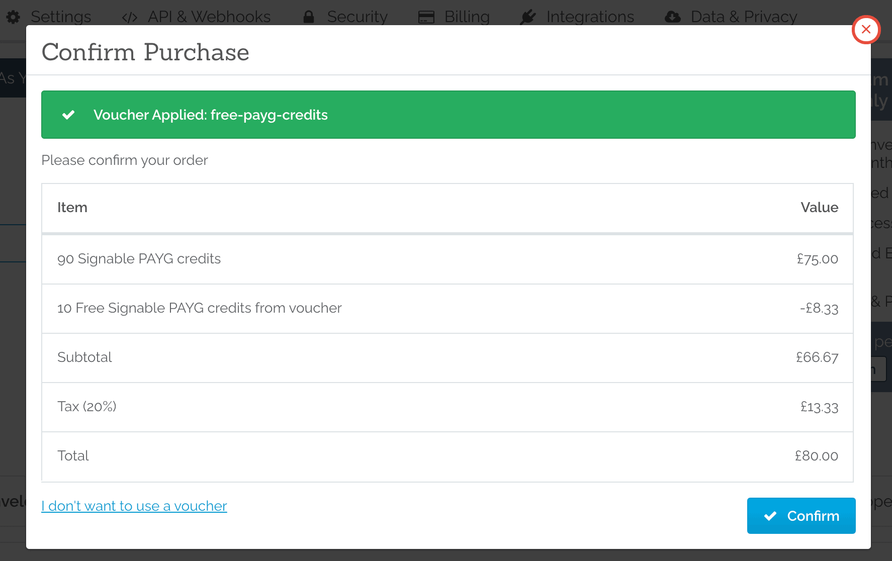The image size is (892, 561).
Task: Click the "Please confirm your order" text
Action: [x=124, y=160]
